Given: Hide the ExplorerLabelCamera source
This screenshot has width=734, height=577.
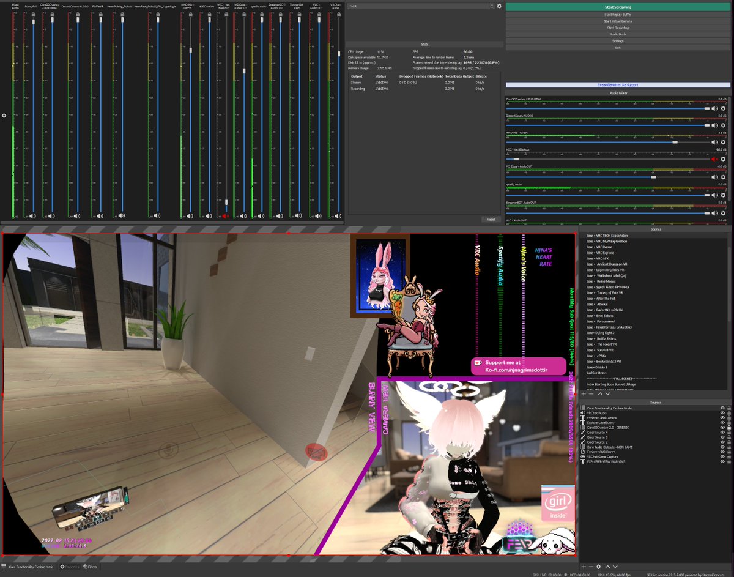Looking at the screenshot, I should pyautogui.click(x=722, y=418).
